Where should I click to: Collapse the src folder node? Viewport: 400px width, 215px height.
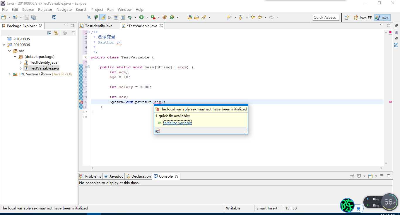pos(10,51)
